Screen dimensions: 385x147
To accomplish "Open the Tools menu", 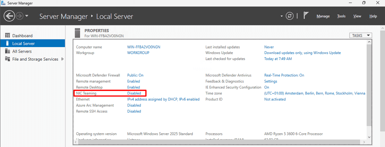I will click(341, 16).
